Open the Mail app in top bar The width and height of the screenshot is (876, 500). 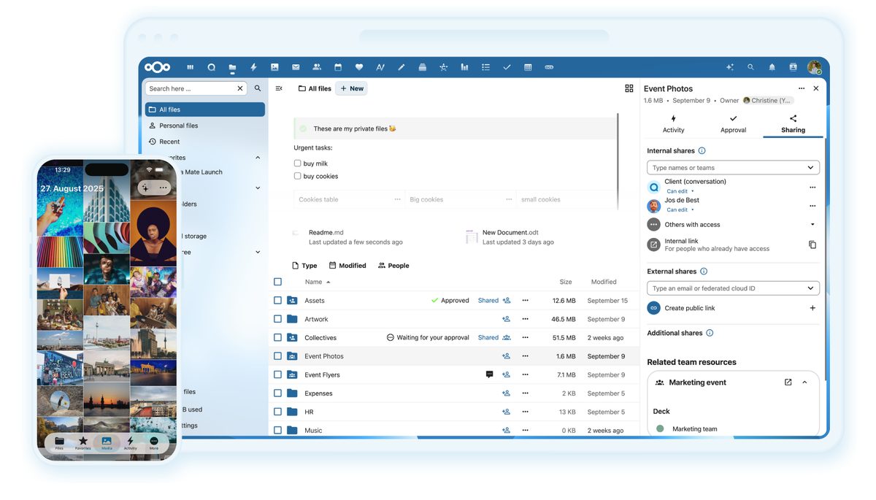click(x=296, y=67)
